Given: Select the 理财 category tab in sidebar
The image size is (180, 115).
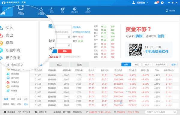Looking at the screenshot, I should click(x=13, y=104).
